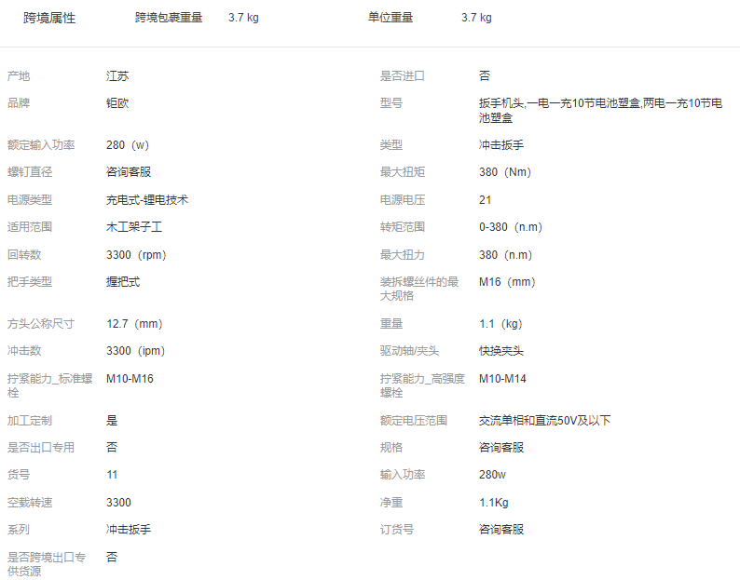The width and height of the screenshot is (740, 580).
Task: Click the 单位重量 label
Action: click(x=391, y=18)
